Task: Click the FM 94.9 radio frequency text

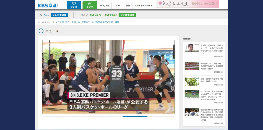Action: 96,15
